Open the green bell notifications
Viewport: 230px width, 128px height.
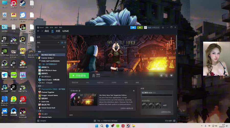click(140, 27)
